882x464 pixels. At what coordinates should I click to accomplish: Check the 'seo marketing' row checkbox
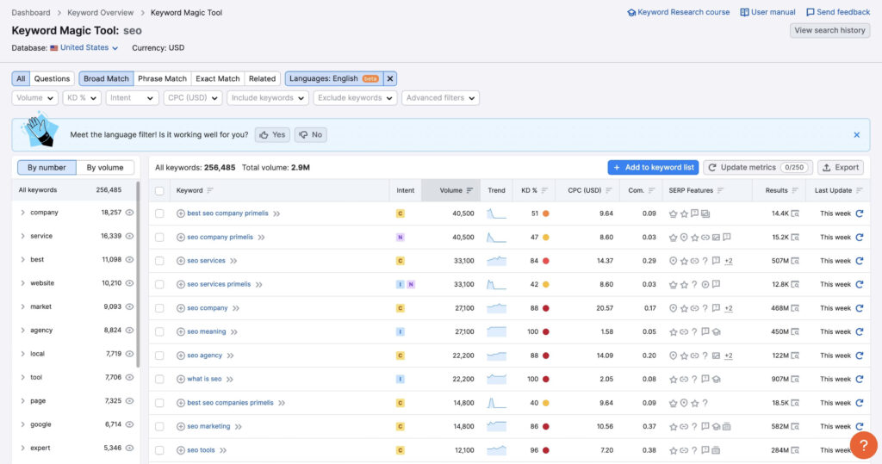pos(159,426)
